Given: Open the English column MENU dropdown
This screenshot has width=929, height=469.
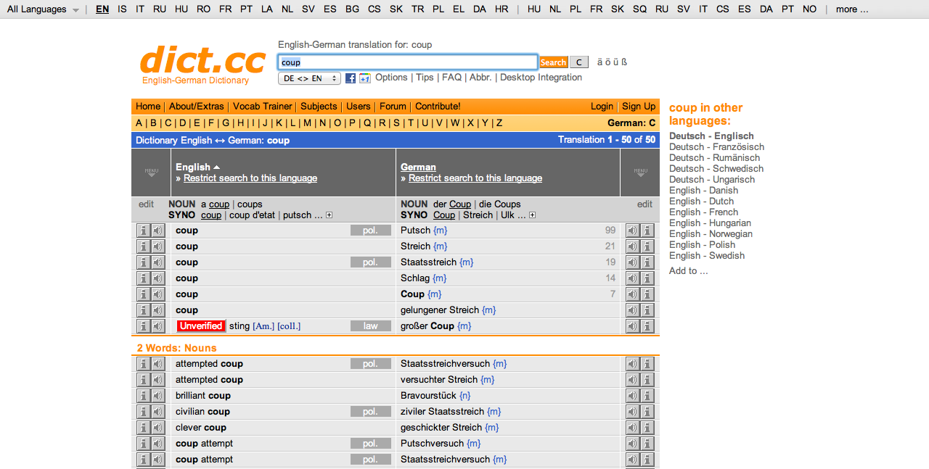Looking at the screenshot, I should 151,173.
